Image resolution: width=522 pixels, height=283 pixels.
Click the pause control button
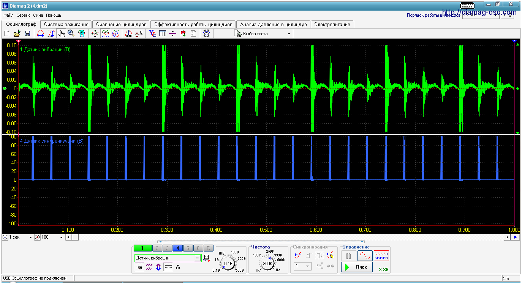[348, 256]
